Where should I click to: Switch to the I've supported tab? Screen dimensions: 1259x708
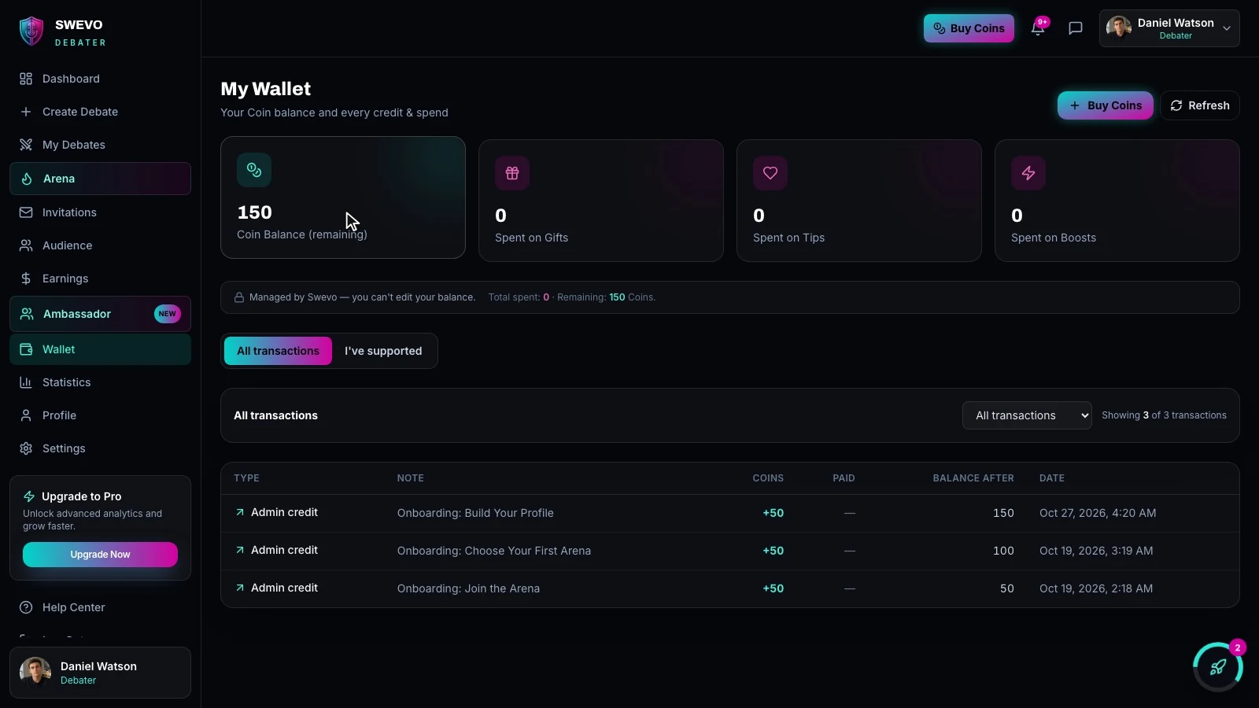(x=383, y=351)
